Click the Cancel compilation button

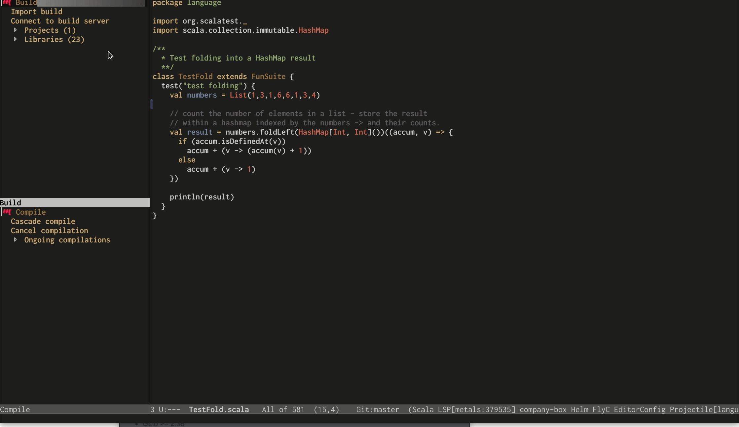(49, 230)
